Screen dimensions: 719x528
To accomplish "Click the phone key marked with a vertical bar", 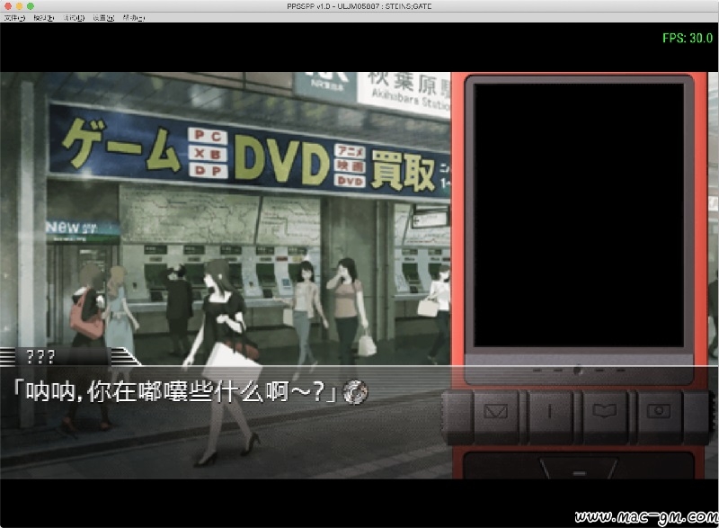I will tap(550, 411).
